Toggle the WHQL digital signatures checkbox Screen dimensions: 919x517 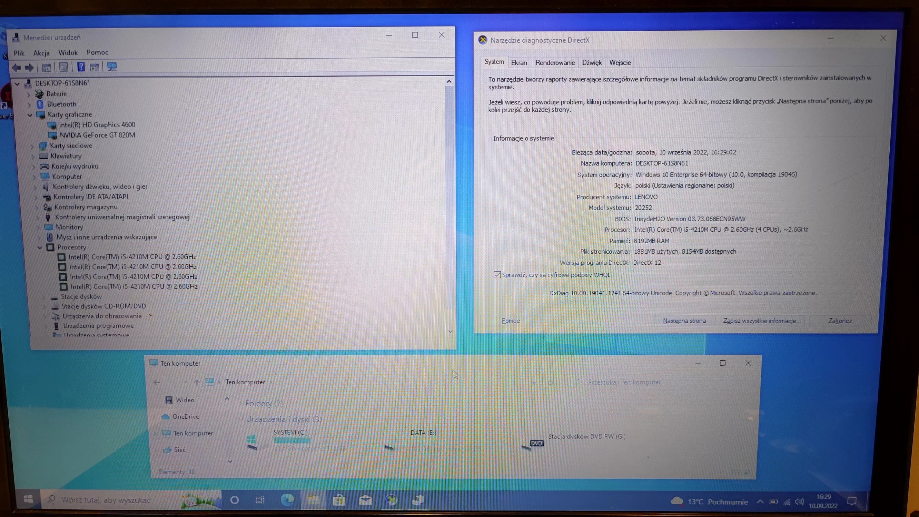[497, 275]
